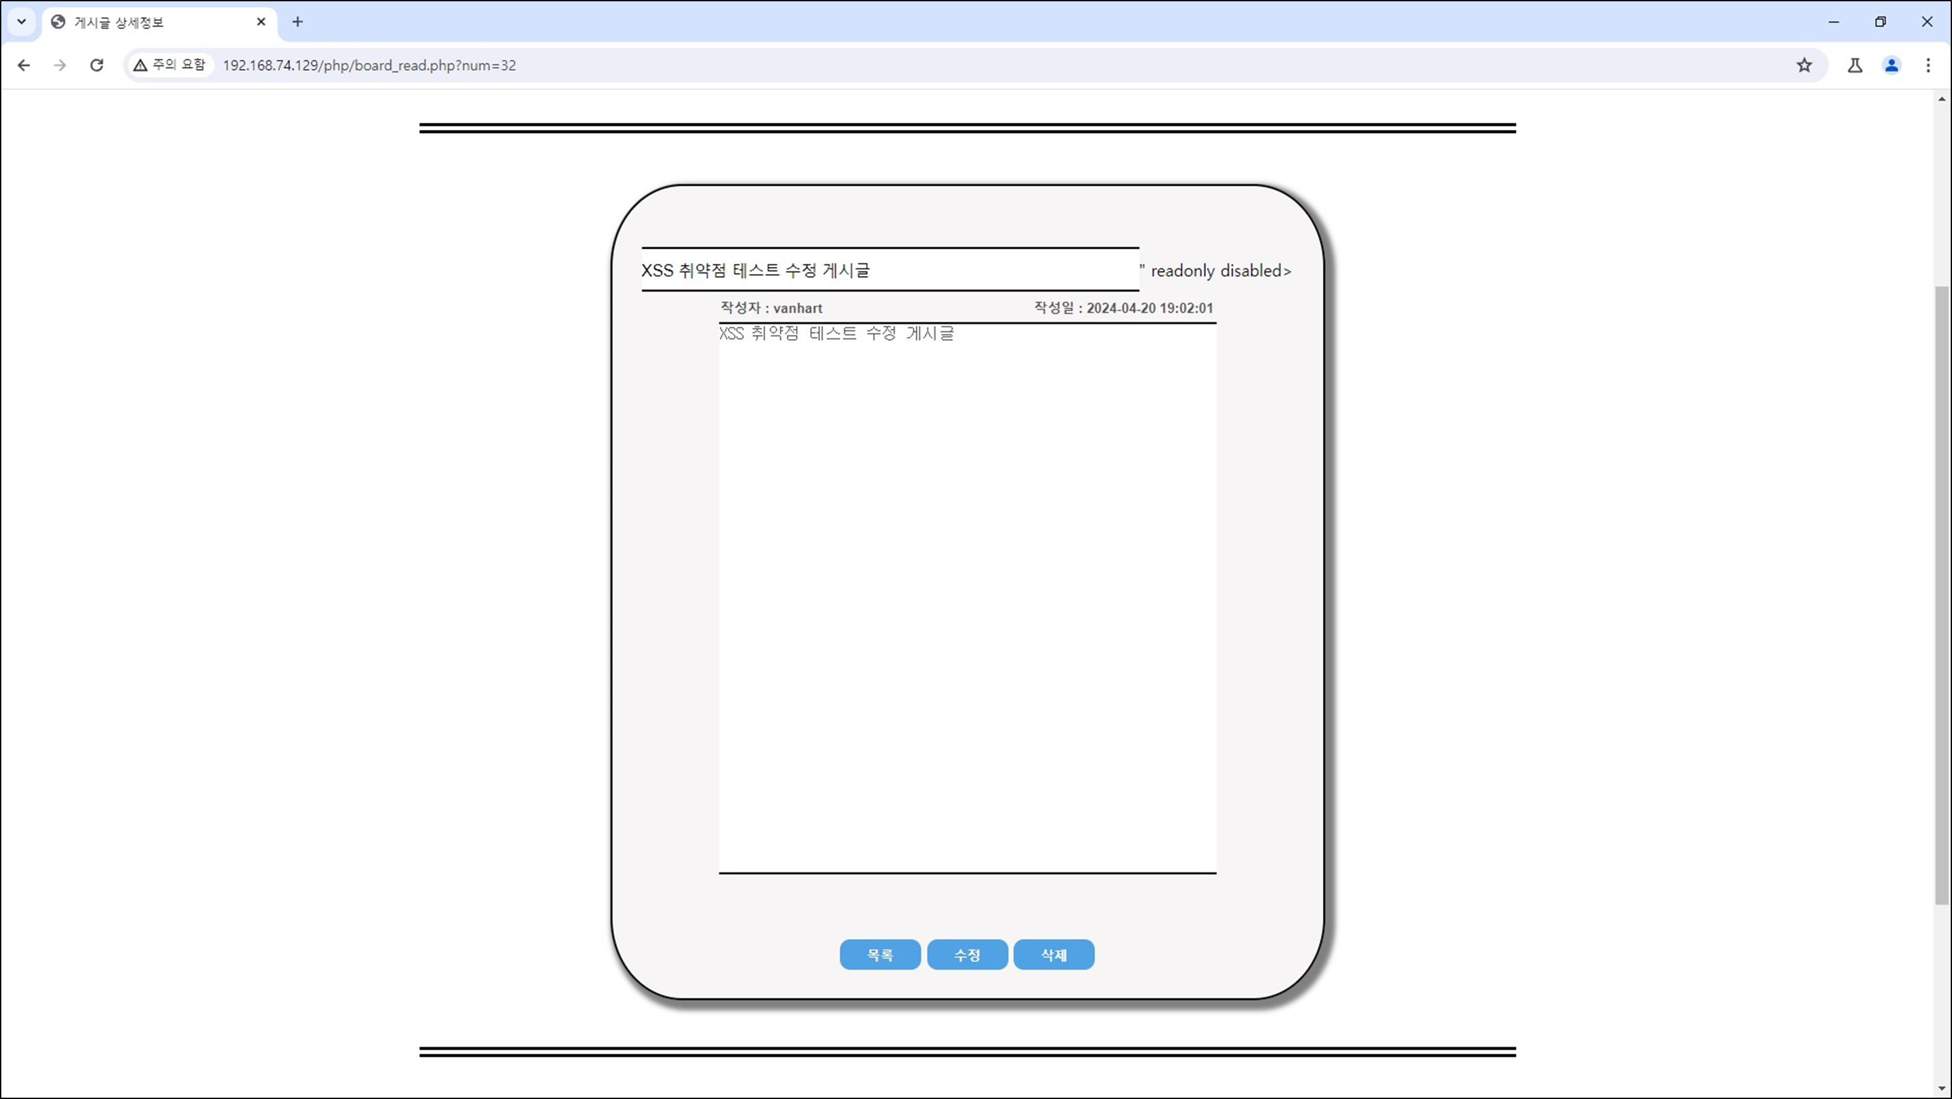Open the tab search dropdown arrow
The height and width of the screenshot is (1099, 1952).
[21, 22]
